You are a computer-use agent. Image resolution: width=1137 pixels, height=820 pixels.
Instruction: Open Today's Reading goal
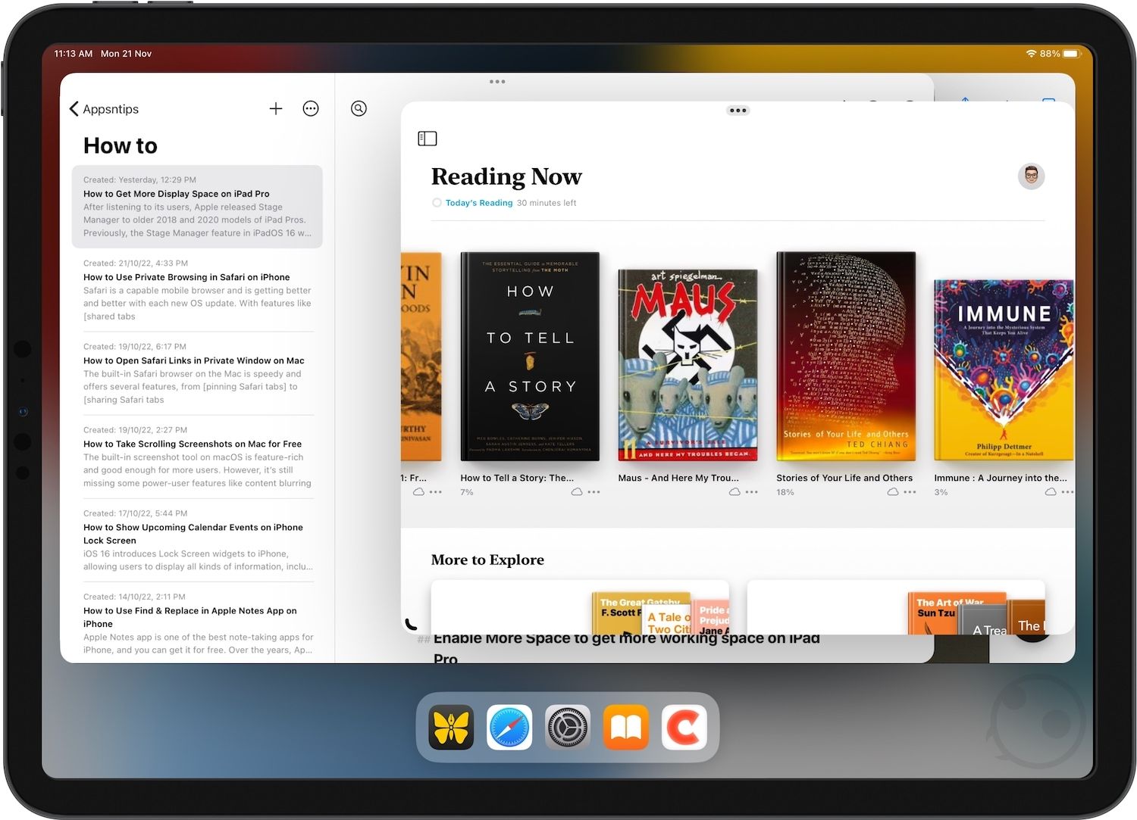[x=478, y=203]
